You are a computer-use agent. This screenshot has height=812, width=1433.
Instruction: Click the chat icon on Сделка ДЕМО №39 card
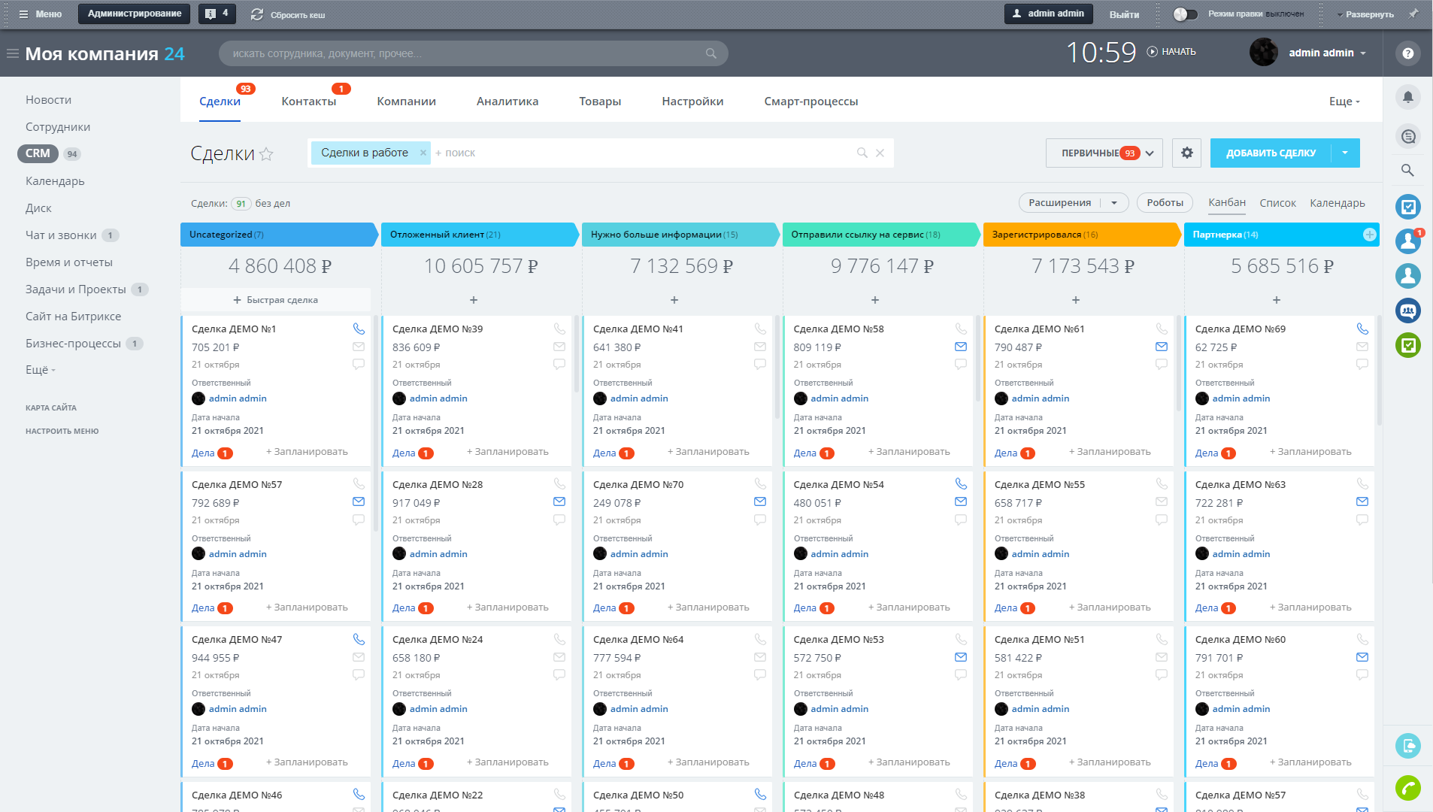(559, 365)
